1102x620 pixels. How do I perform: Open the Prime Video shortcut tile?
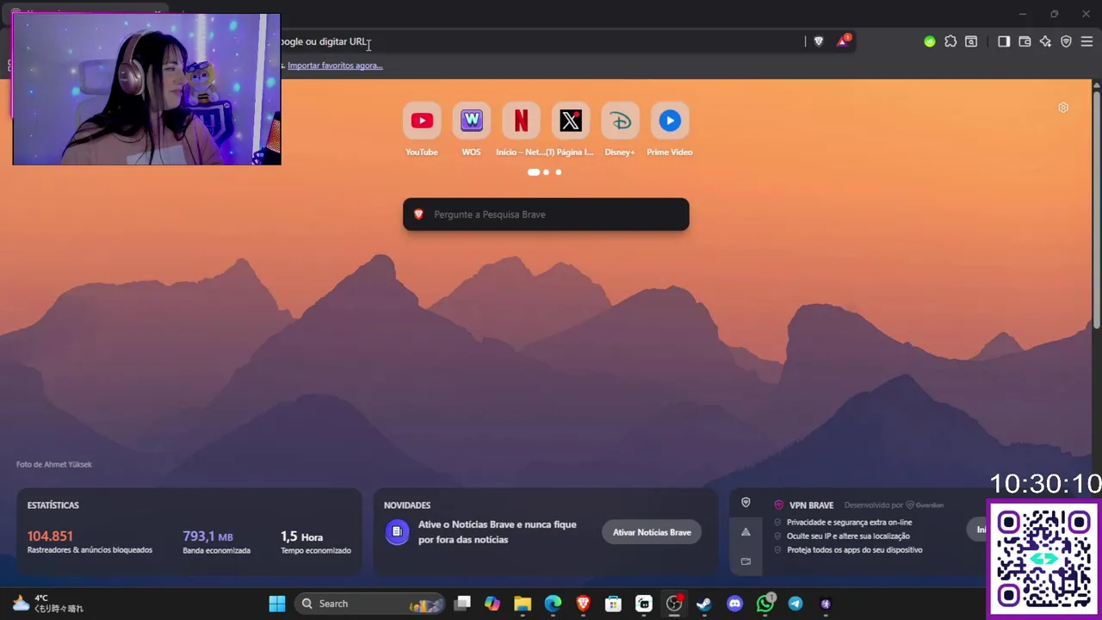tap(670, 121)
